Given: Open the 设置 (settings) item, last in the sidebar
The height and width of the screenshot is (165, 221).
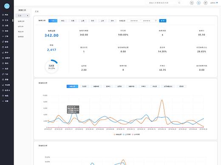Looking at the screenshot, I should [x=5, y=101].
